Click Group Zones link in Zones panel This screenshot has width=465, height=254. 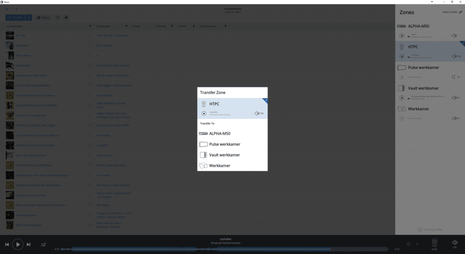452,12
